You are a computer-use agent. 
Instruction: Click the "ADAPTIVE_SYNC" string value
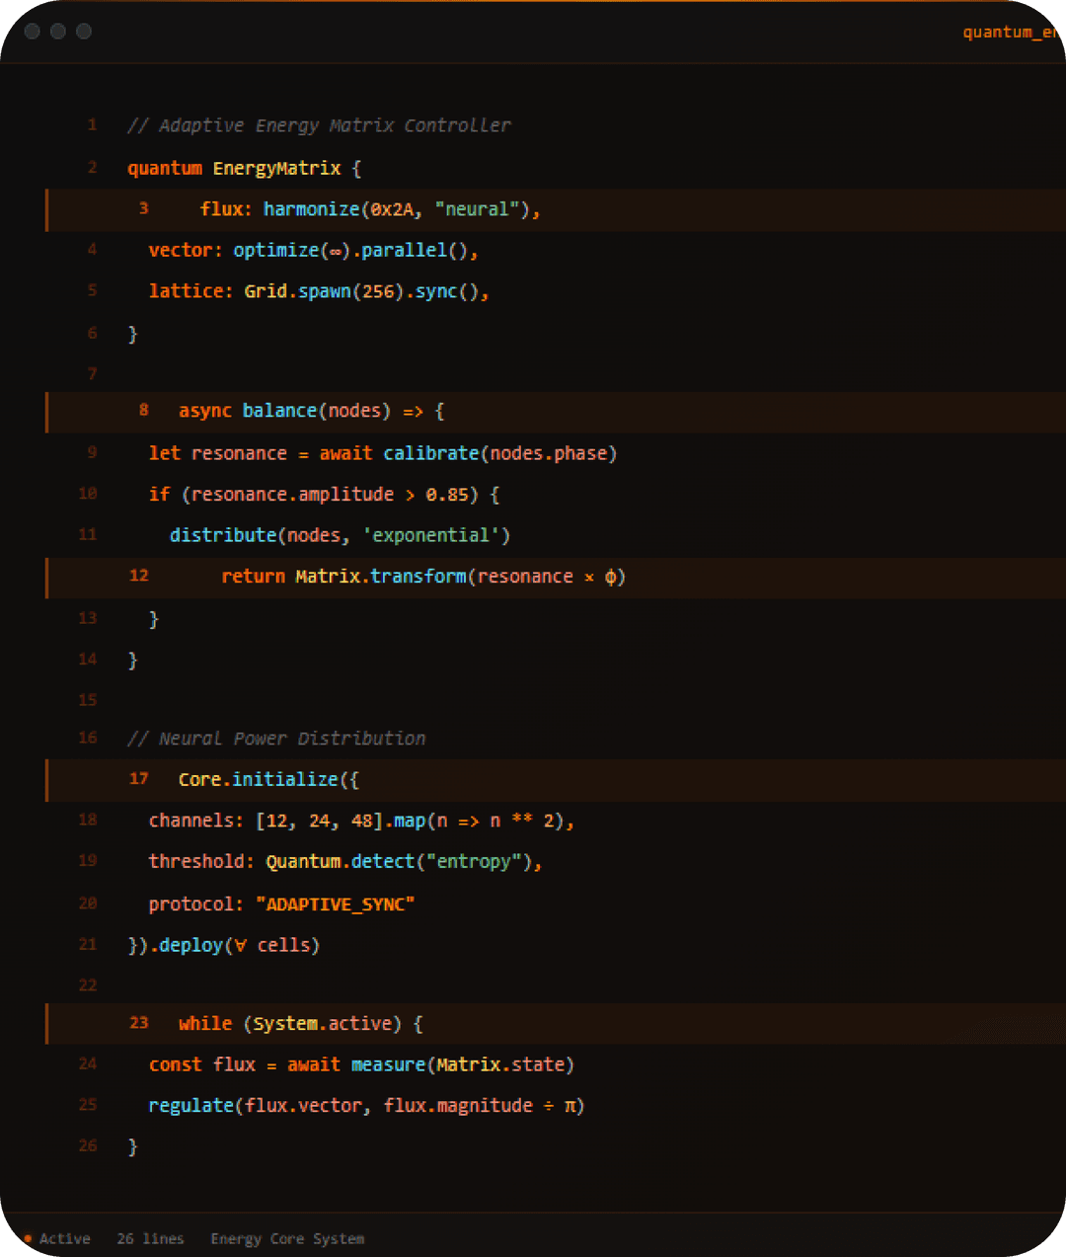(x=335, y=904)
